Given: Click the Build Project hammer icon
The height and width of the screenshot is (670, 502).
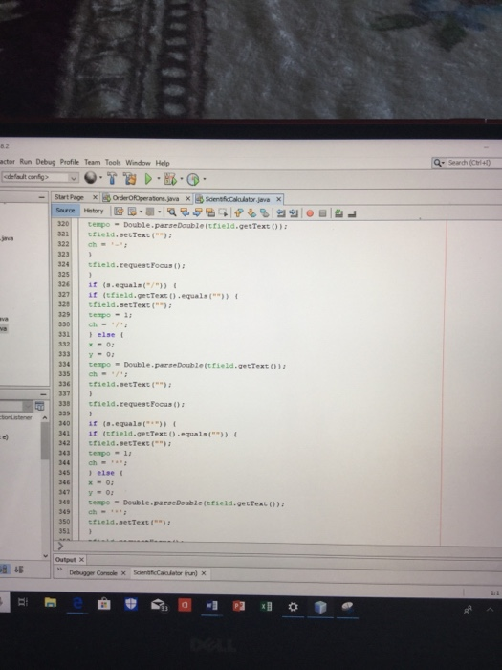Looking at the screenshot, I should (x=112, y=178).
